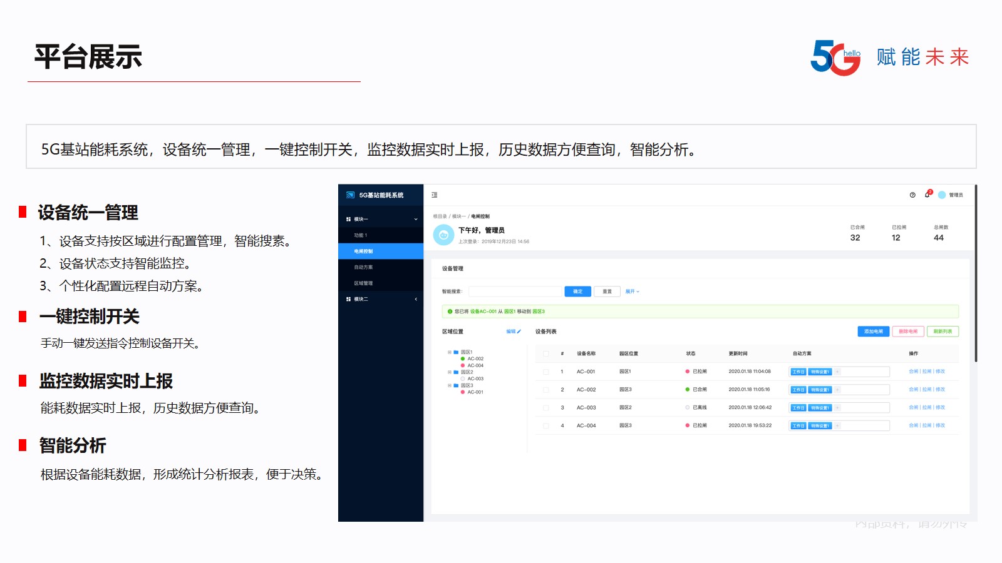The image size is (1002, 563).
Task: Open notifications bell with red badge
Action: coord(927,195)
